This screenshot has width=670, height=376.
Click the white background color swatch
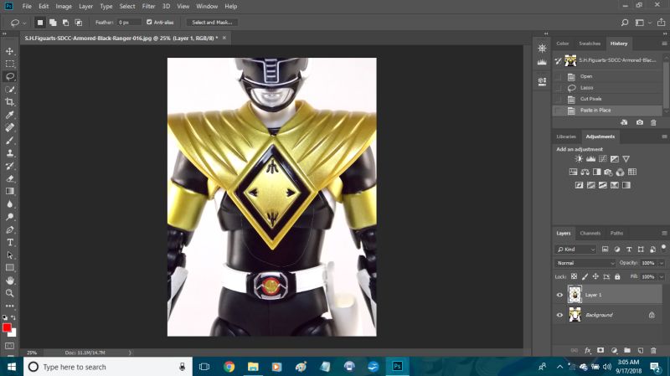click(x=13, y=333)
